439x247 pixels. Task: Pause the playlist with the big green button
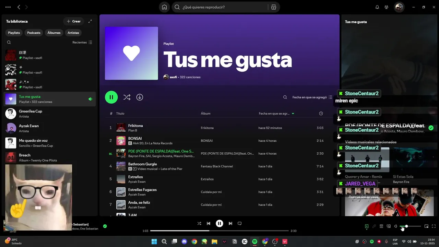(x=111, y=97)
